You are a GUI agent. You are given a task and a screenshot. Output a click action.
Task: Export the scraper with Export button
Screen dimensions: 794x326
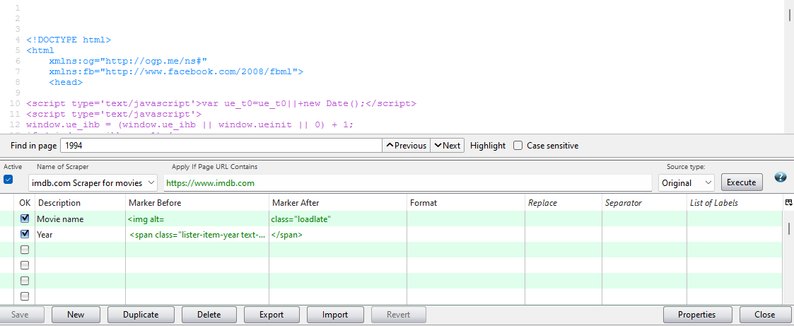pos(271,315)
